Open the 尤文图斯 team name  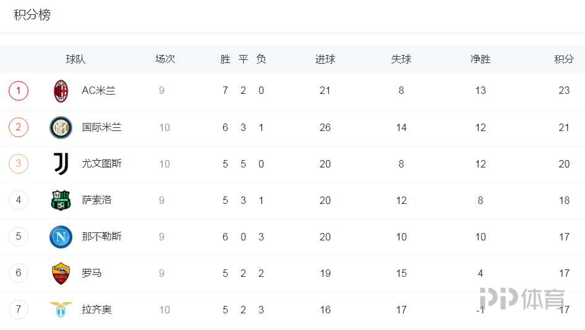(101, 164)
